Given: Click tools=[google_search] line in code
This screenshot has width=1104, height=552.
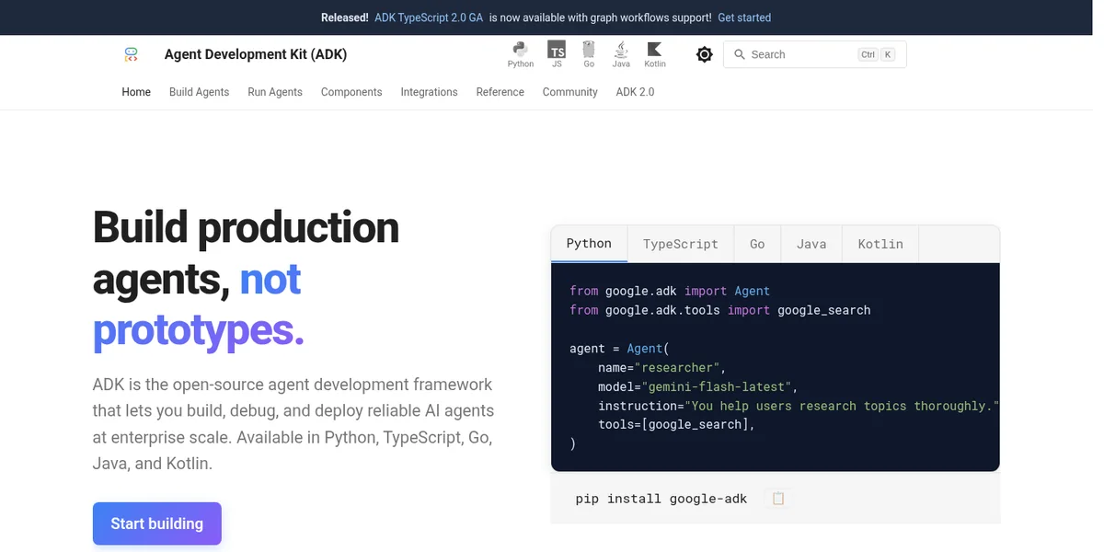Looking at the screenshot, I should tap(676, 425).
